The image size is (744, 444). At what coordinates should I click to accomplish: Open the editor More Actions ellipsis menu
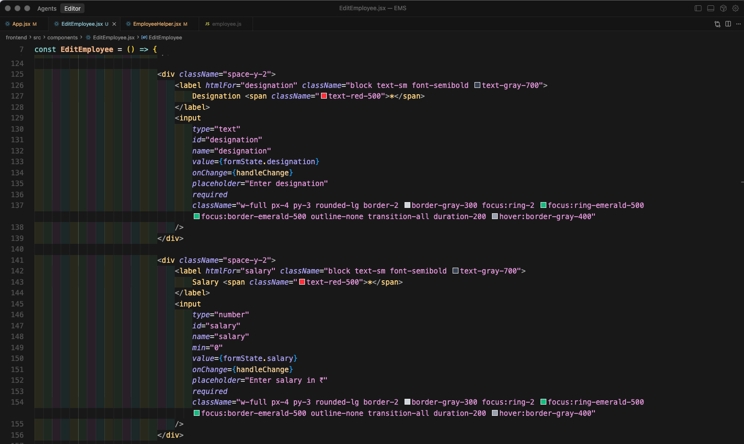click(739, 24)
